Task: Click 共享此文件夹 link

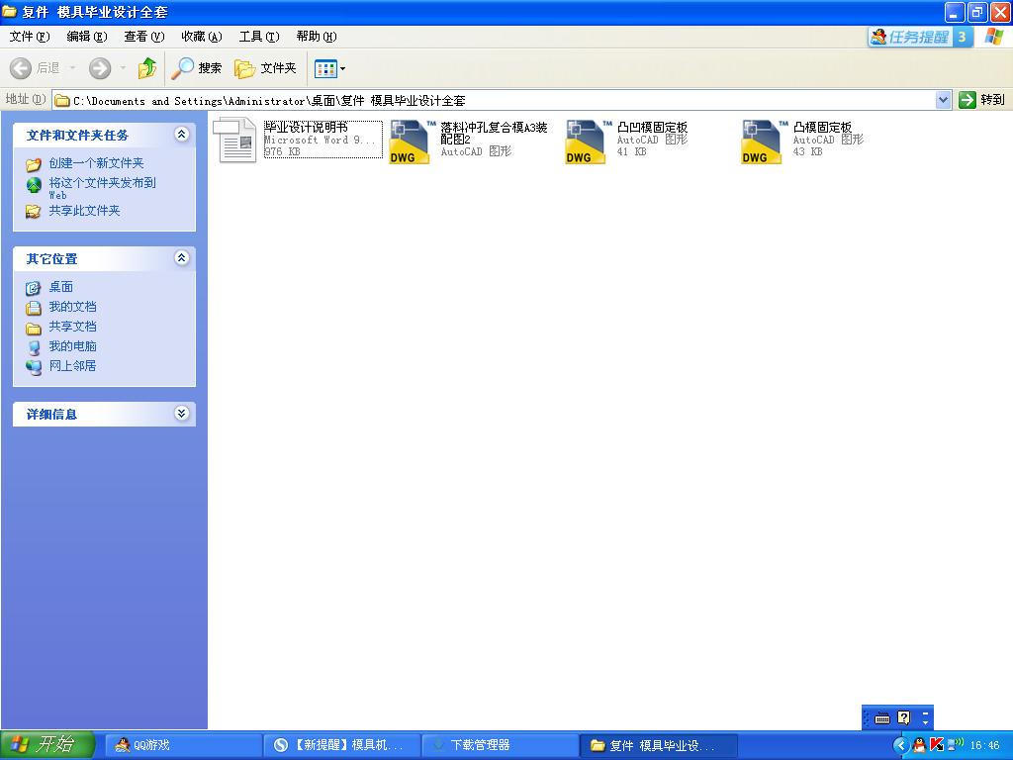Action: (x=85, y=211)
